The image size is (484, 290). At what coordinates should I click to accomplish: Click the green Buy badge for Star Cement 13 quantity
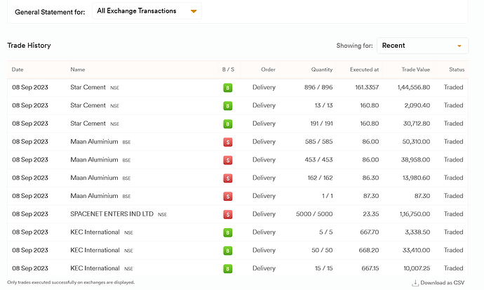click(x=227, y=106)
